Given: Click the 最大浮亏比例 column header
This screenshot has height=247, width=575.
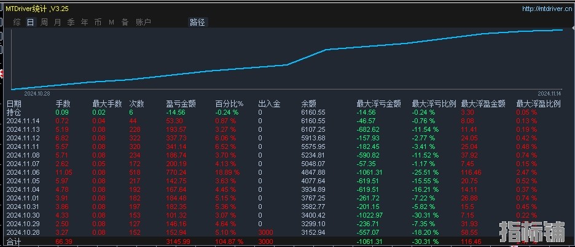Looking at the screenshot, I should (x=434, y=104).
